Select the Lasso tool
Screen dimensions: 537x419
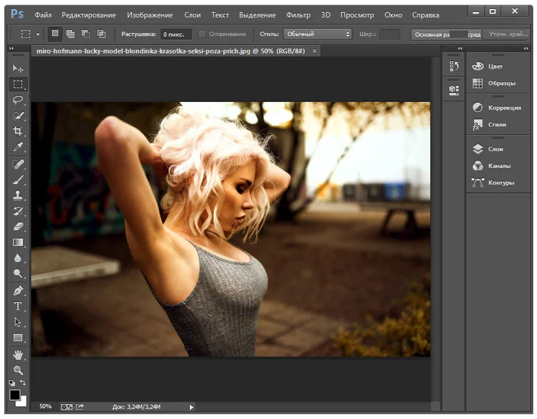pos(18,100)
